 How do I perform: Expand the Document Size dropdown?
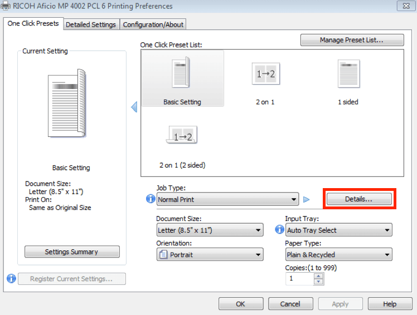210,230
